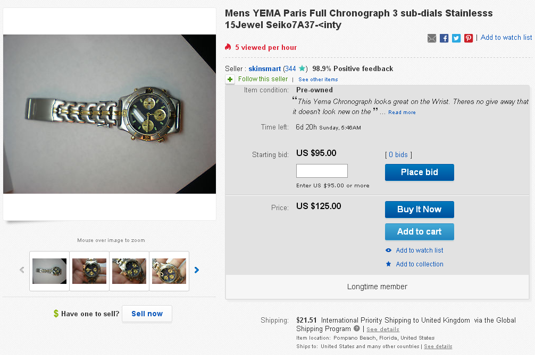This screenshot has height=355, width=535.
Task: Share listing via email icon
Action: click(x=432, y=38)
